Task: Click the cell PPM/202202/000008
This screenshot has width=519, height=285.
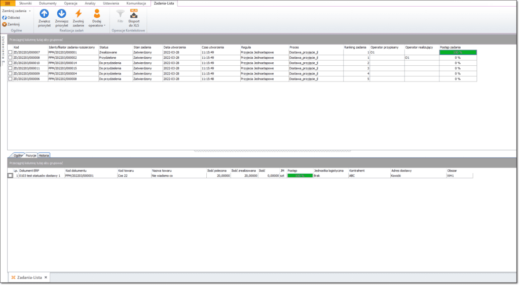Action: (x=73, y=78)
